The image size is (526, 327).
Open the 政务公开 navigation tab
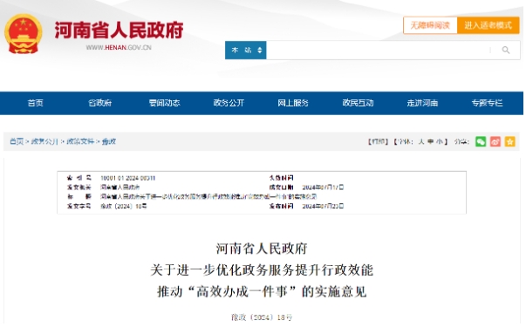(x=229, y=103)
